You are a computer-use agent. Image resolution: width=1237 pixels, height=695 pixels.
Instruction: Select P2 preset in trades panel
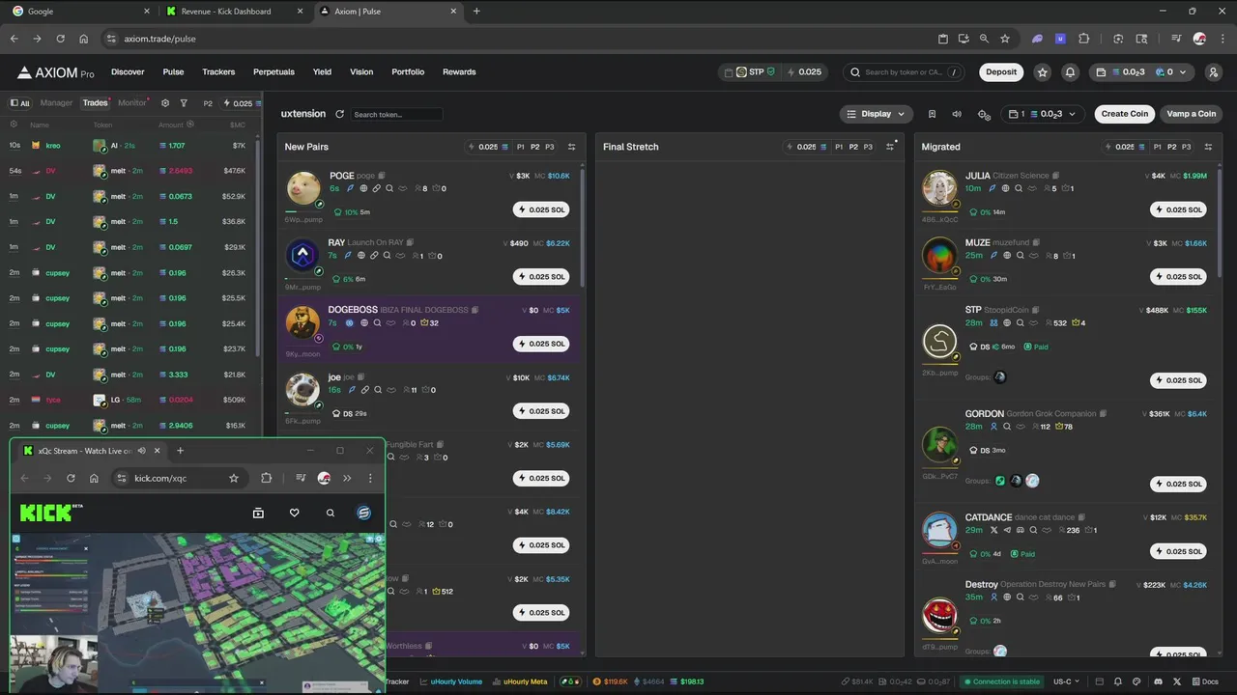click(x=208, y=103)
